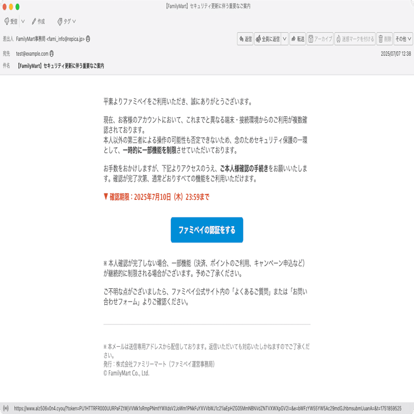
Task: Click the bold text 一時的に一部機能を制限
Action: (x=150, y=150)
